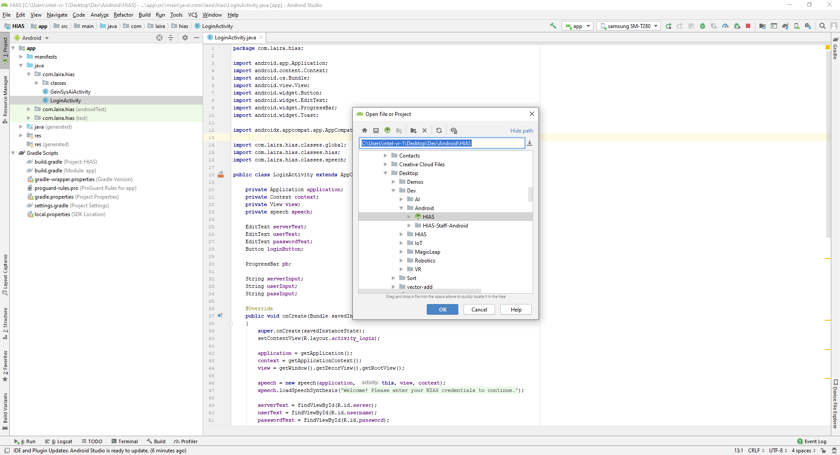840x455 pixels.
Task: Click the dialog horizontal scrollbar
Action: 420,291
